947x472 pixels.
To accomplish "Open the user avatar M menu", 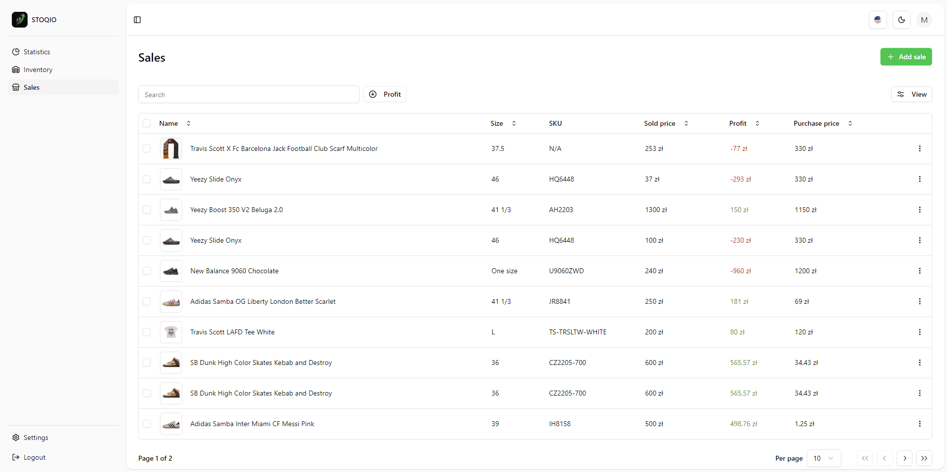I will click(924, 20).
